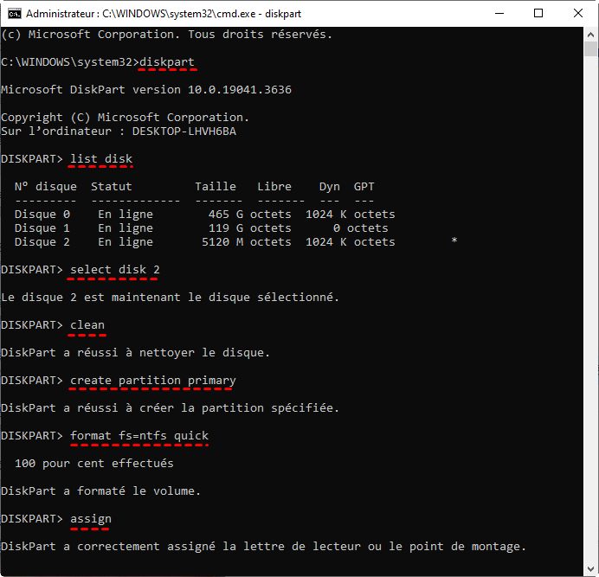
Task: Click '100 pour cent effectués' progress line
Action: point(94,464)
